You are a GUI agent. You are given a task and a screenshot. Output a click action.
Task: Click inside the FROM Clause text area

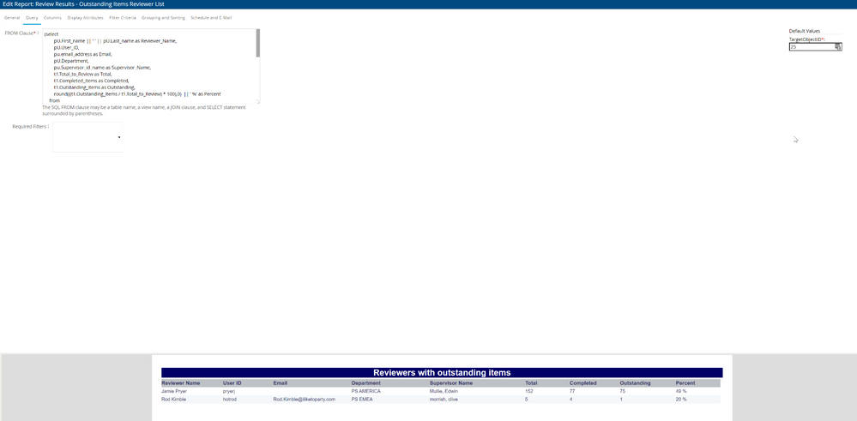pyautogui.click(x=146, y=67)
